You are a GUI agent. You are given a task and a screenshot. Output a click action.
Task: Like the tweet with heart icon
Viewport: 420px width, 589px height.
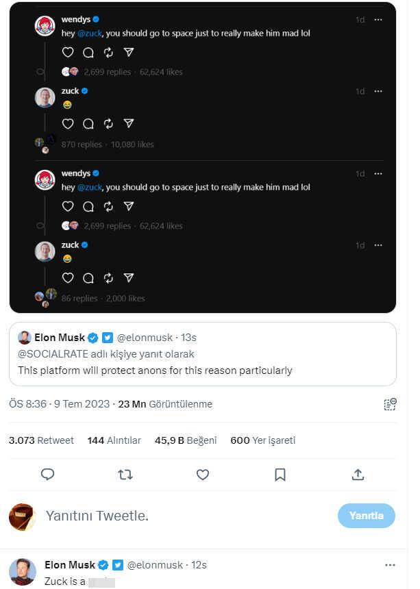[x=202, y=474]
